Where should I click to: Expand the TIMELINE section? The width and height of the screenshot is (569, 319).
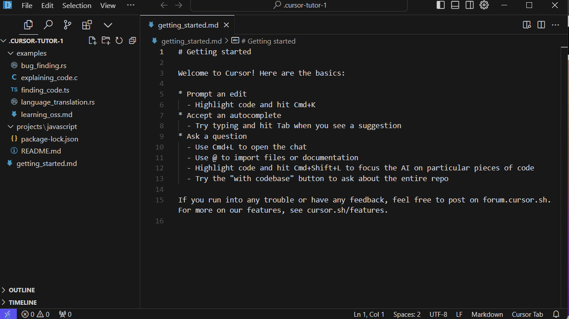click(x=21, y=302)
